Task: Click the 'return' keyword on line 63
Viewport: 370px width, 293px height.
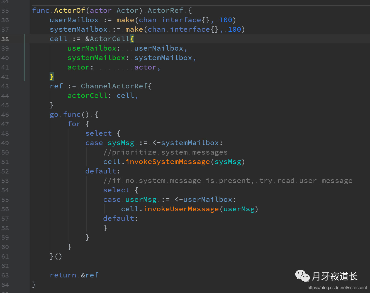Action: (x=63, y=275)
